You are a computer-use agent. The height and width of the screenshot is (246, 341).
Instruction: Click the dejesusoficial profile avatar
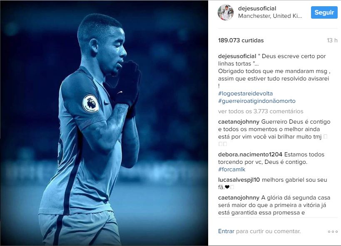pos(226,12)
